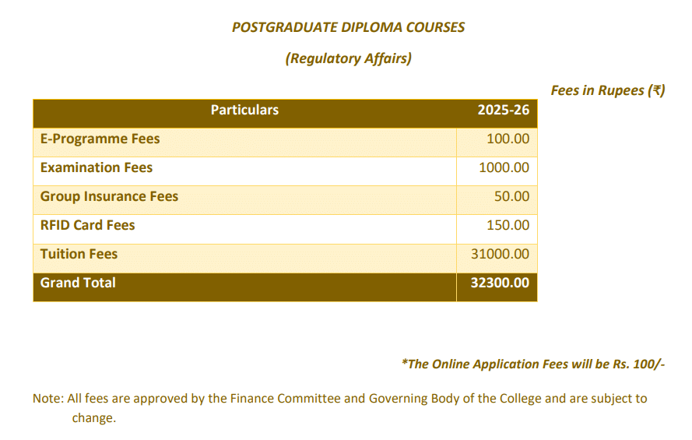Select the Fees in Rupees label
Image resolution: width=692 pixels, height=440 pixels.
click(x=607, y=90)
